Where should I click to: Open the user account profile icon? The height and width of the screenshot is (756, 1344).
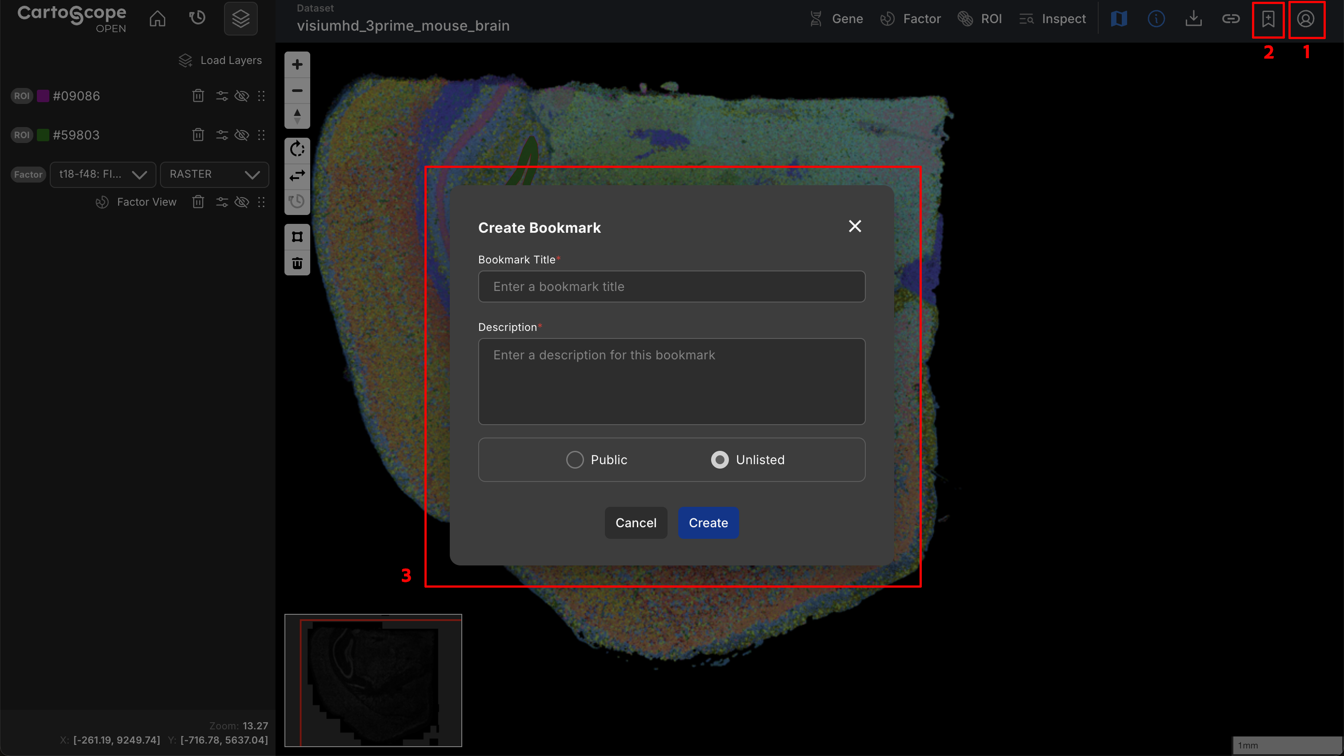[1305, 19]
